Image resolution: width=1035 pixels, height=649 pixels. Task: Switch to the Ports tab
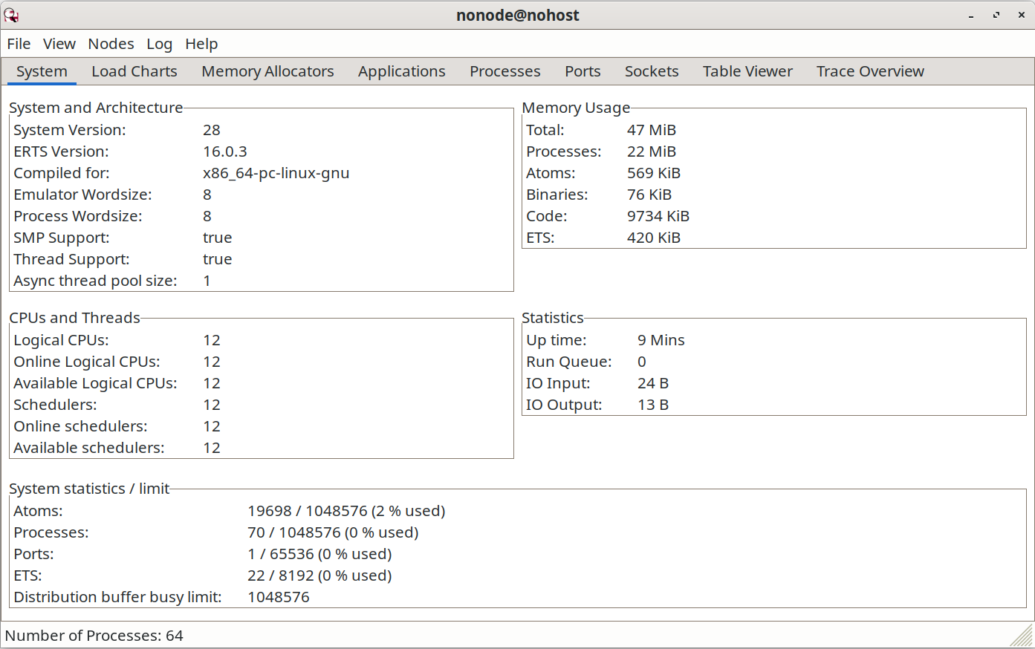tap(583, 71)
